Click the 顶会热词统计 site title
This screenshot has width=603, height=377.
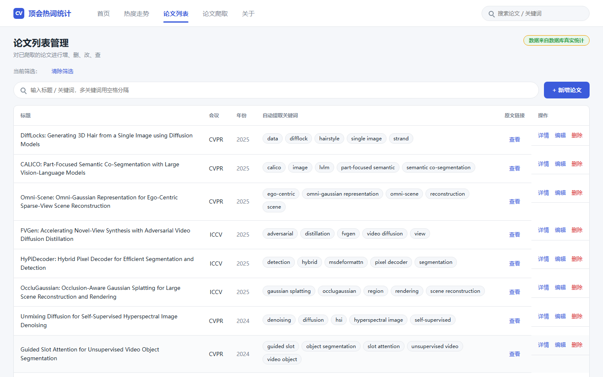tap(50, 13)
